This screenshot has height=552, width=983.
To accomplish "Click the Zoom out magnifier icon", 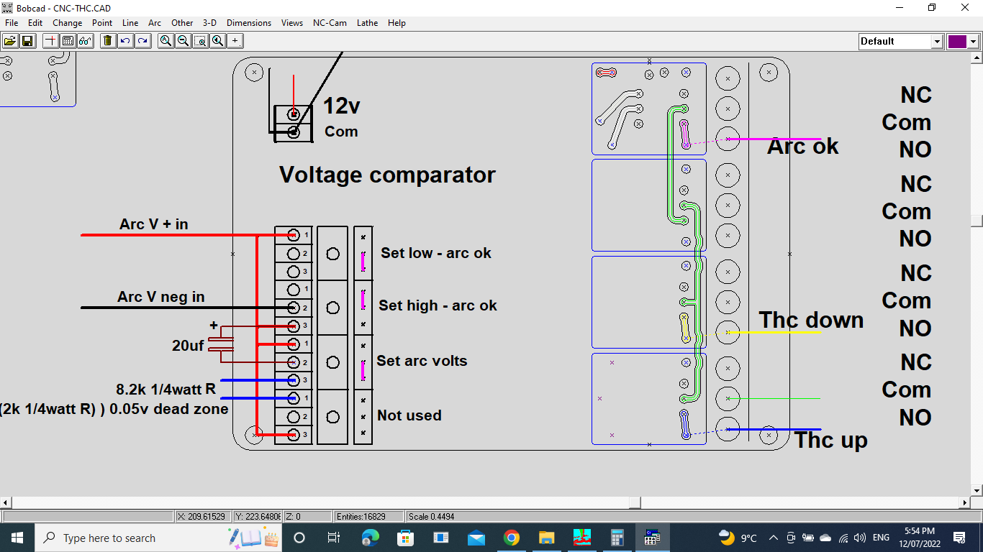I will tap(183, 41).
